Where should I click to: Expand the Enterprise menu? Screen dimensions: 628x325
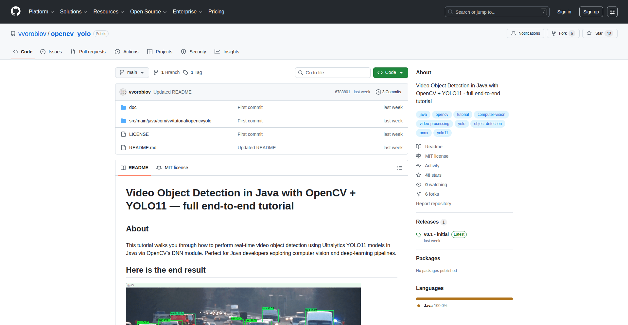187,12
